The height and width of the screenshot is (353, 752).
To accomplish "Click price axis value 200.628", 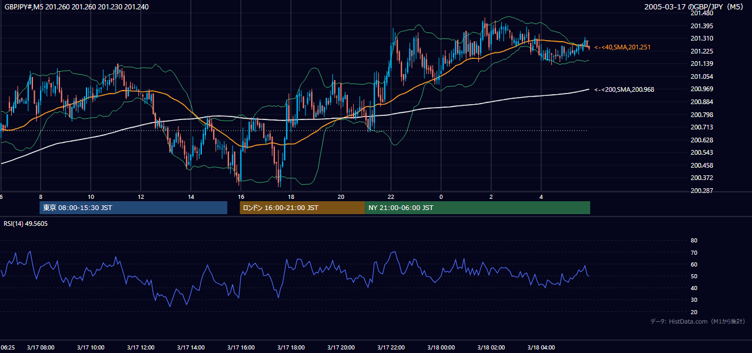I will pyautogui.click(x=702, y=140).
